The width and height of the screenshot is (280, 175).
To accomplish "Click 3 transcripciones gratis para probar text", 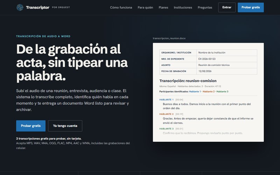I will tap(49, 139).
